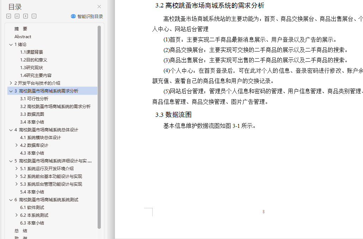Navigate to 6.2 本系统测试
Viewport: 363px width, 239px height.
(34, 215)
